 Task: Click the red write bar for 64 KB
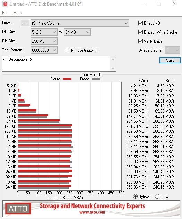39,120
